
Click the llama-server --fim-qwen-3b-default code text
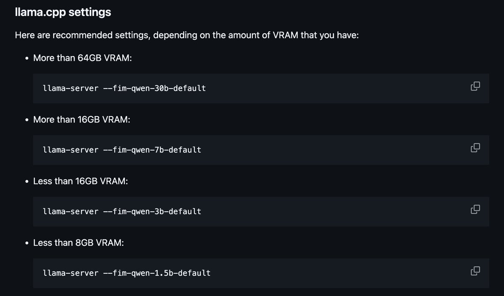tap(122, 211)
